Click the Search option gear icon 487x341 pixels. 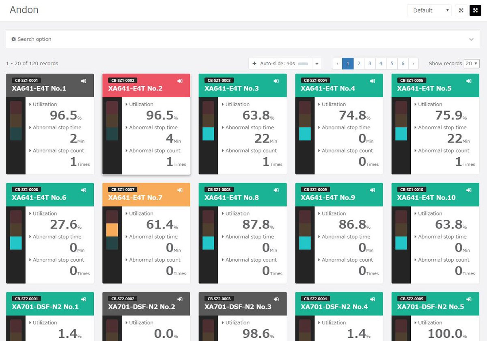[14, 39]
